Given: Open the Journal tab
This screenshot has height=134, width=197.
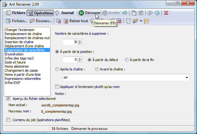Looking at the screenshot, I should pos(65,13).
